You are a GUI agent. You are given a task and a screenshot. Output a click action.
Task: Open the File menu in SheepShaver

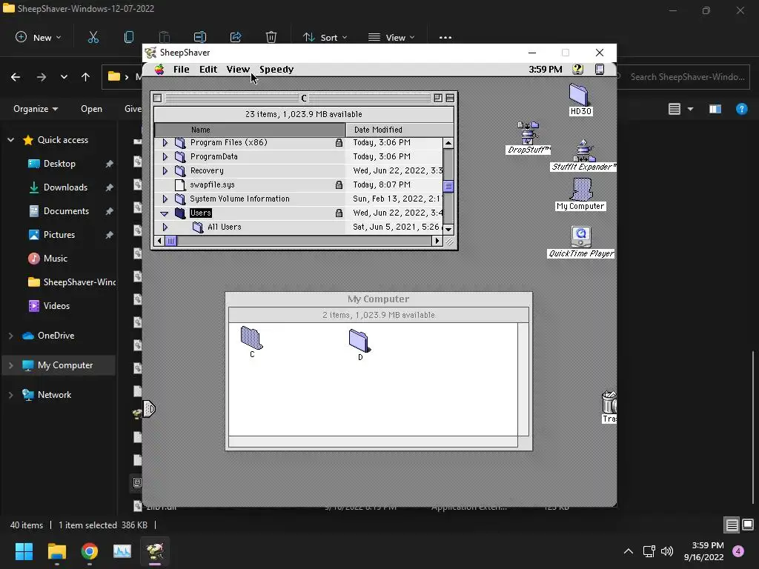click(x=181, y=69)
